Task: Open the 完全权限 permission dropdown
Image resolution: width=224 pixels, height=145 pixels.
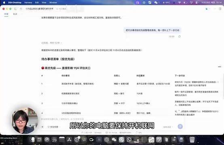Action: point(54,127)
